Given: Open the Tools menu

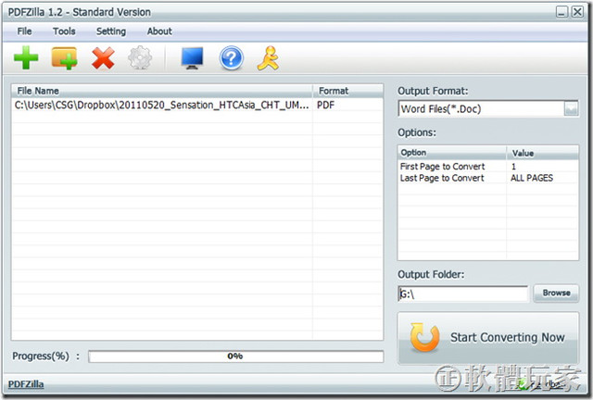Looking at the screenshot, I should click(64, 31).
